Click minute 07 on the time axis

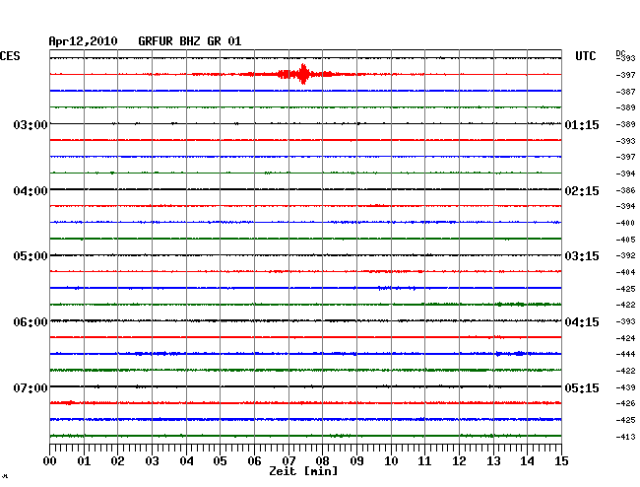pyautogui.click(x=288, y=460)
